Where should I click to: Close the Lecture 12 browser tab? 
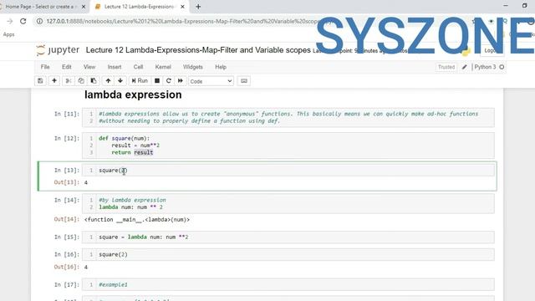182,7
